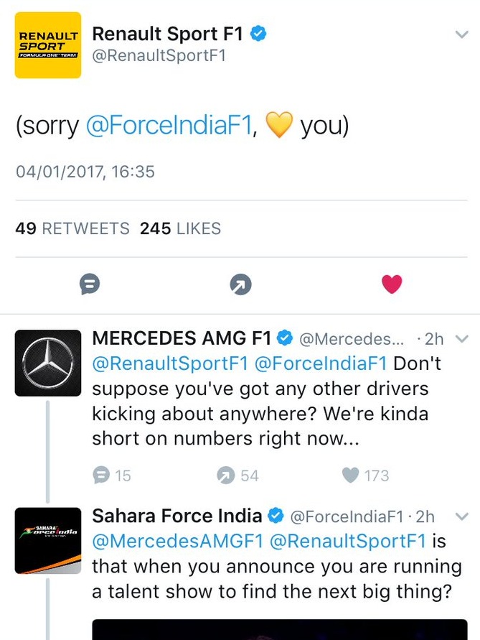Open the @RenaultSportF1 mention in Mercedes reply
Viewport: 480px width, 640px height.
pos(170,363)
